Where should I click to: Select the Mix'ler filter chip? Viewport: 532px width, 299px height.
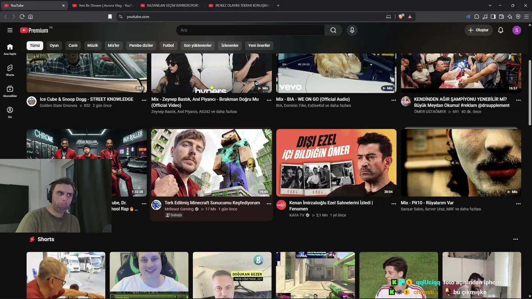[114, 45]
